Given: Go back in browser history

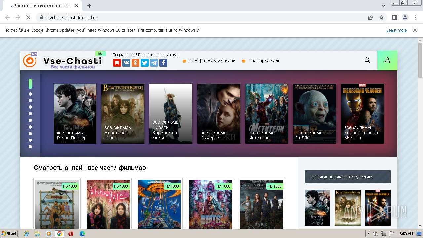Looking at the screenshot, I should (x=7, y=18).
